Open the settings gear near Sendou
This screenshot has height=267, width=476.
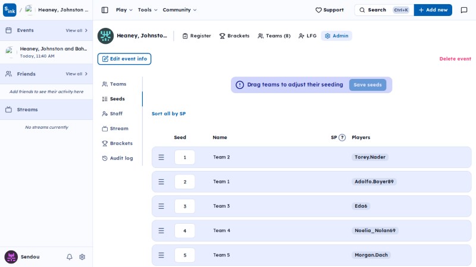click(82, 257)
